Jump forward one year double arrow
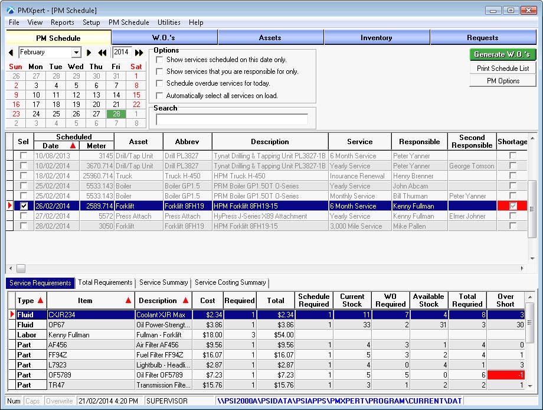Screen dimensions: 543x410 pyautogui.click(x=139, y=53)
